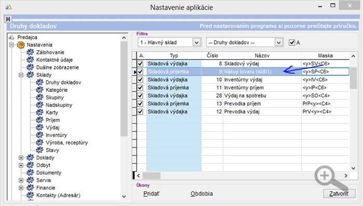Click the gear icon beside Duálne zobrazenie
Screen dimensions: 363x206
click(30, 67)
